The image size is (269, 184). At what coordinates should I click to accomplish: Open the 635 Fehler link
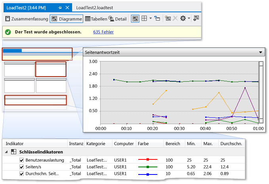[104, 32]
